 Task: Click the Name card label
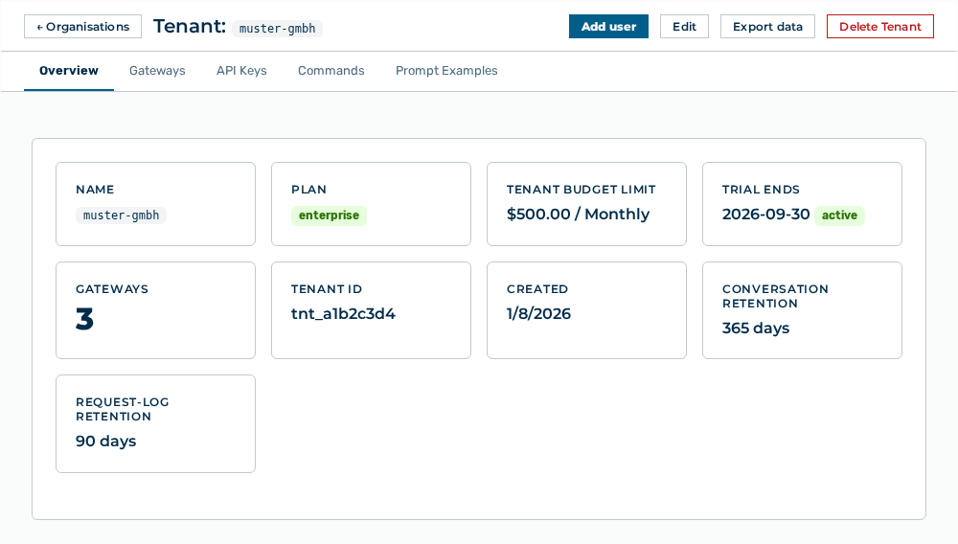[95, 190]
